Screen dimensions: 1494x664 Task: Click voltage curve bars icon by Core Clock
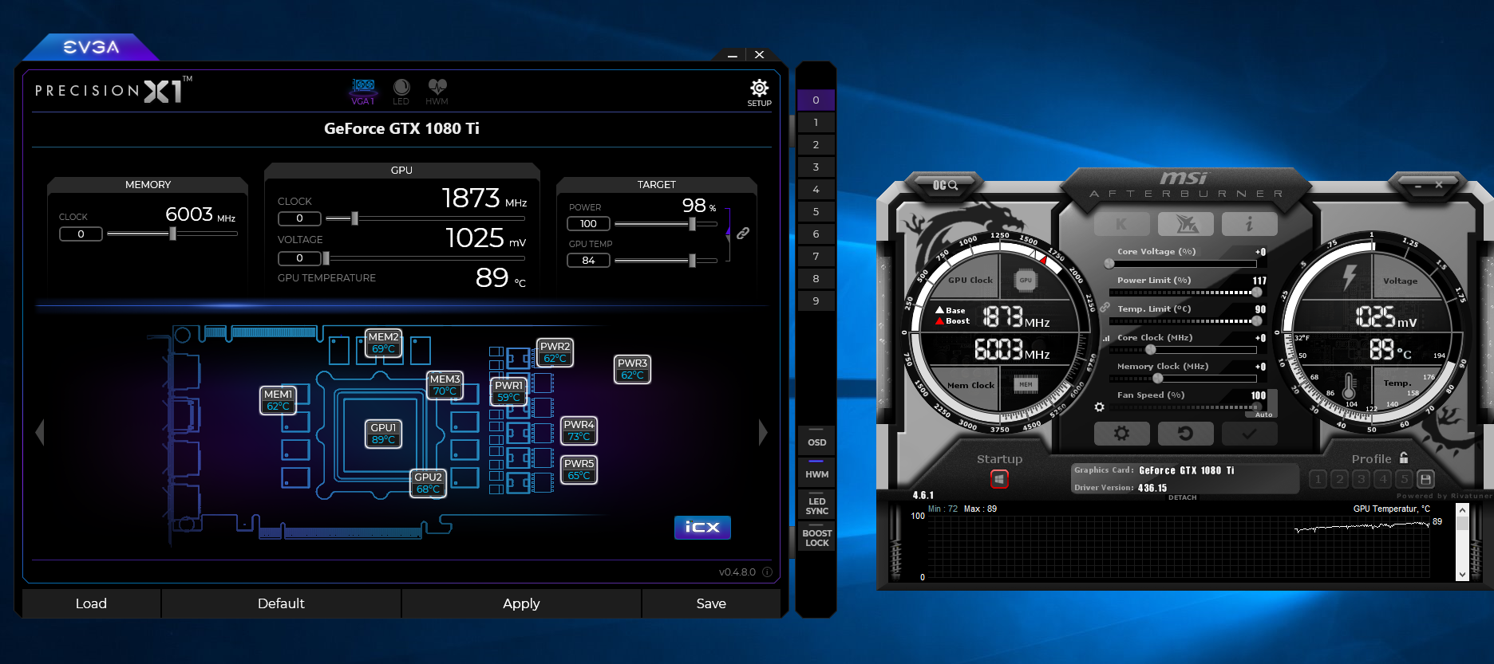pos(1106,338)
